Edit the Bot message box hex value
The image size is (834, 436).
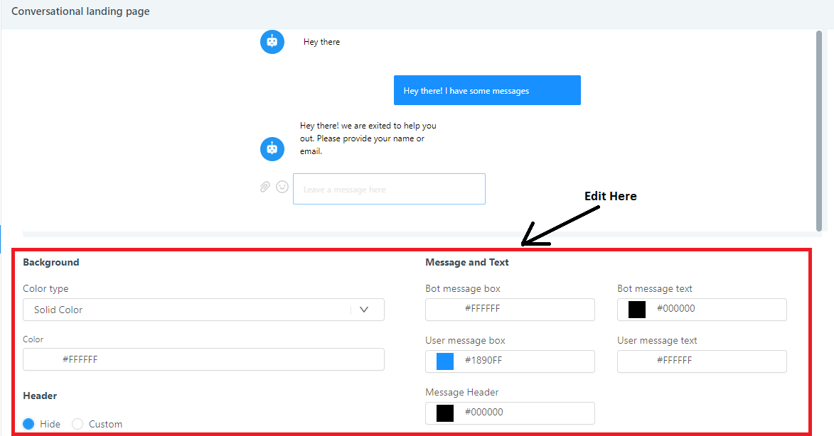510,309
